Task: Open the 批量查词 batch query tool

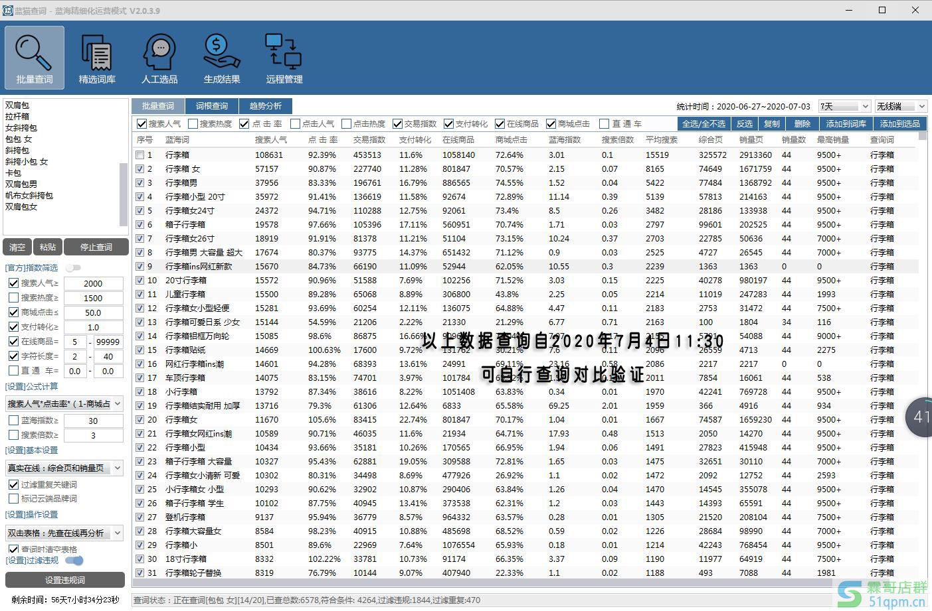Action: pos(35,57)
